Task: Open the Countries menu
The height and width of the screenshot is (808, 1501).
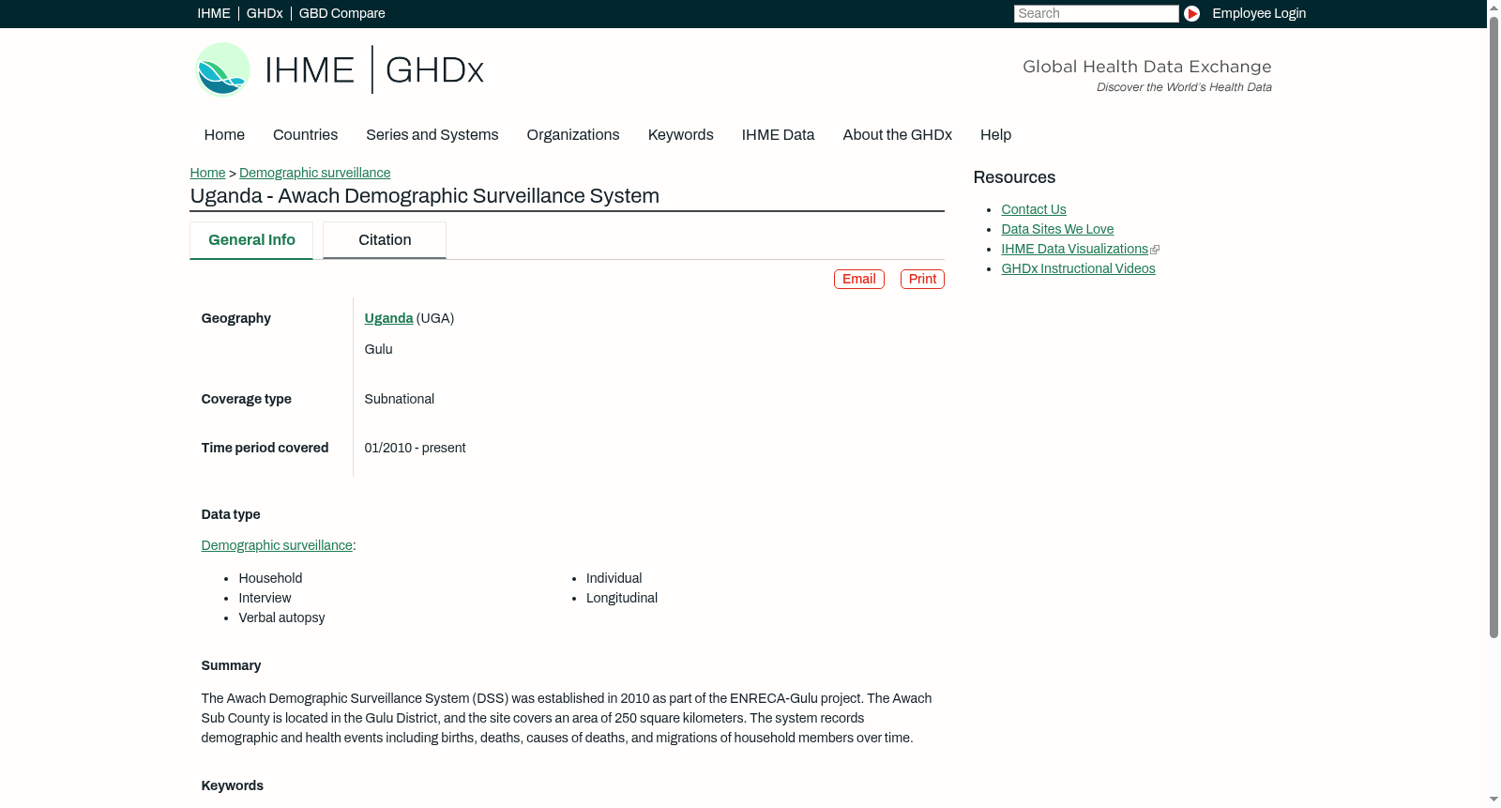Action: [x=305, y=135]
